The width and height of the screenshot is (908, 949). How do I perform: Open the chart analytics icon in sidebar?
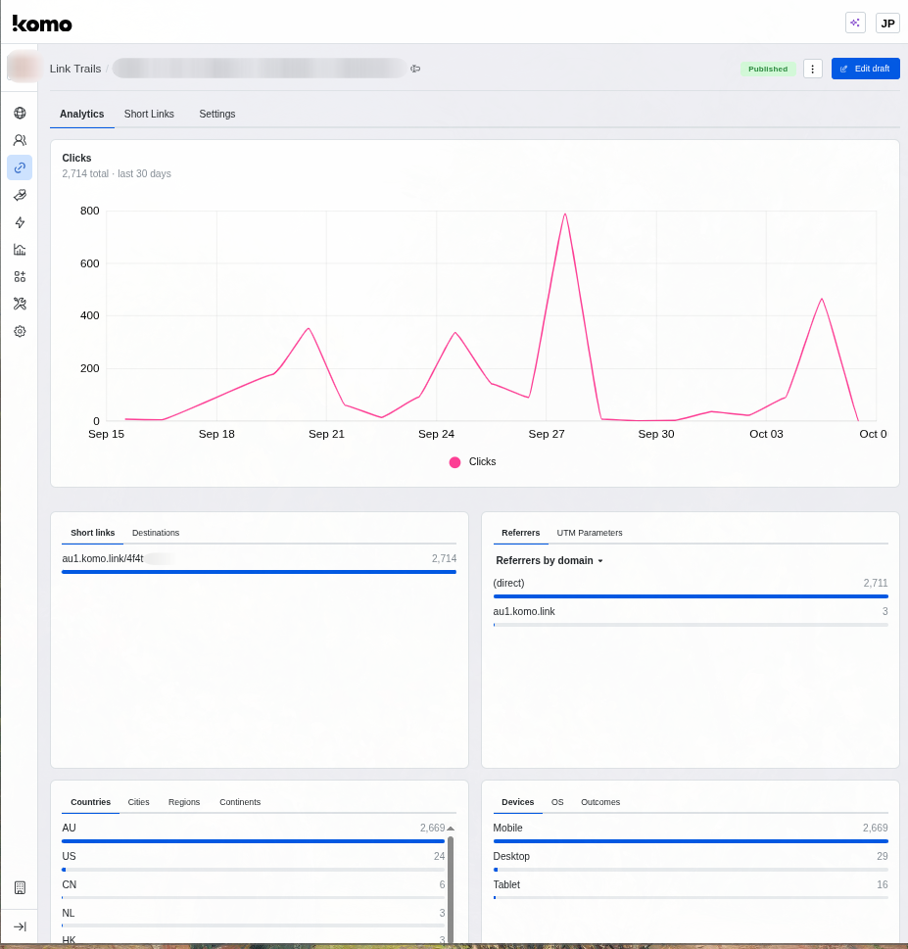pos(20,250)
